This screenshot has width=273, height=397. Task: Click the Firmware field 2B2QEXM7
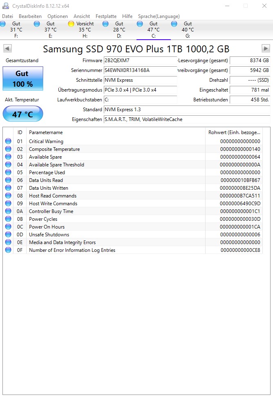(140, 61)
